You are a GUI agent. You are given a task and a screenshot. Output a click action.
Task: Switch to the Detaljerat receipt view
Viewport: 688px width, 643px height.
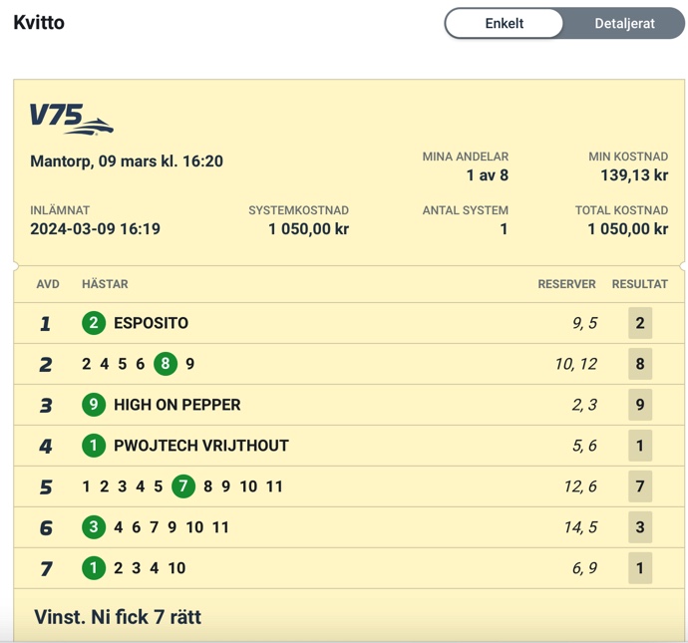pyautogui.click(x=624, y=23)
